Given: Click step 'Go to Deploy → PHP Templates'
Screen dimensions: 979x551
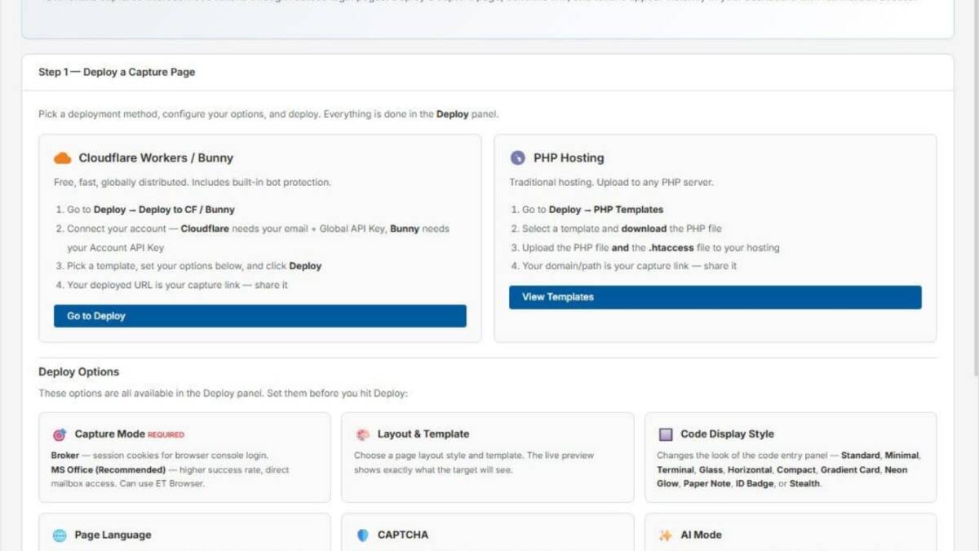Looking at the screenshot, I should coord(587,210).
